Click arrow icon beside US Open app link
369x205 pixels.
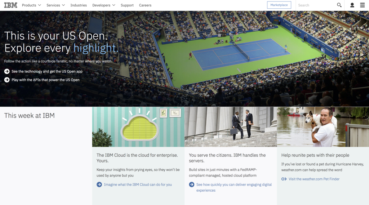(x=7, y=71)
